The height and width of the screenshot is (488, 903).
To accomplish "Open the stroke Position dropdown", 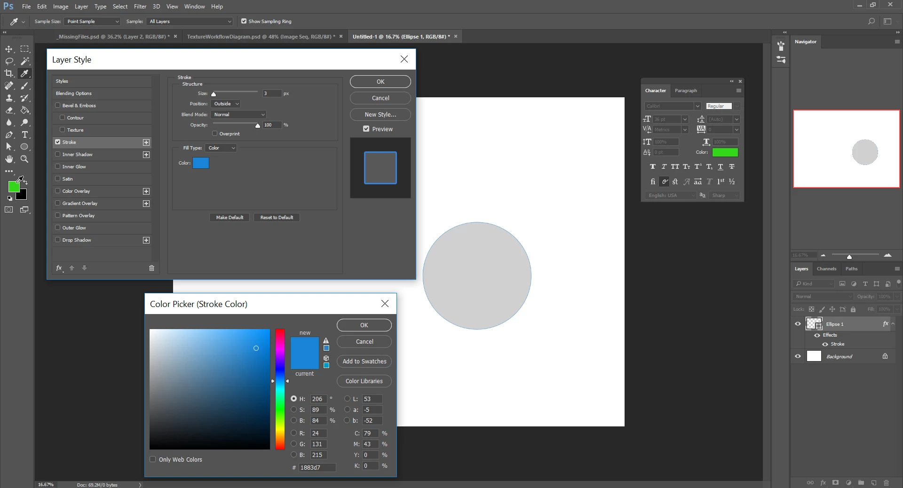I will 226,104.
